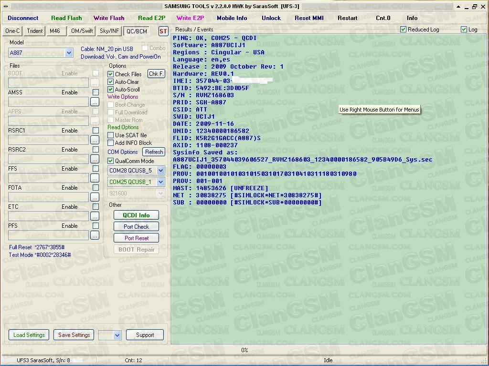This screenshot has height=366, width=489.
Task: Enable the RSRC1 file checkbox
Action: point(96,131)
